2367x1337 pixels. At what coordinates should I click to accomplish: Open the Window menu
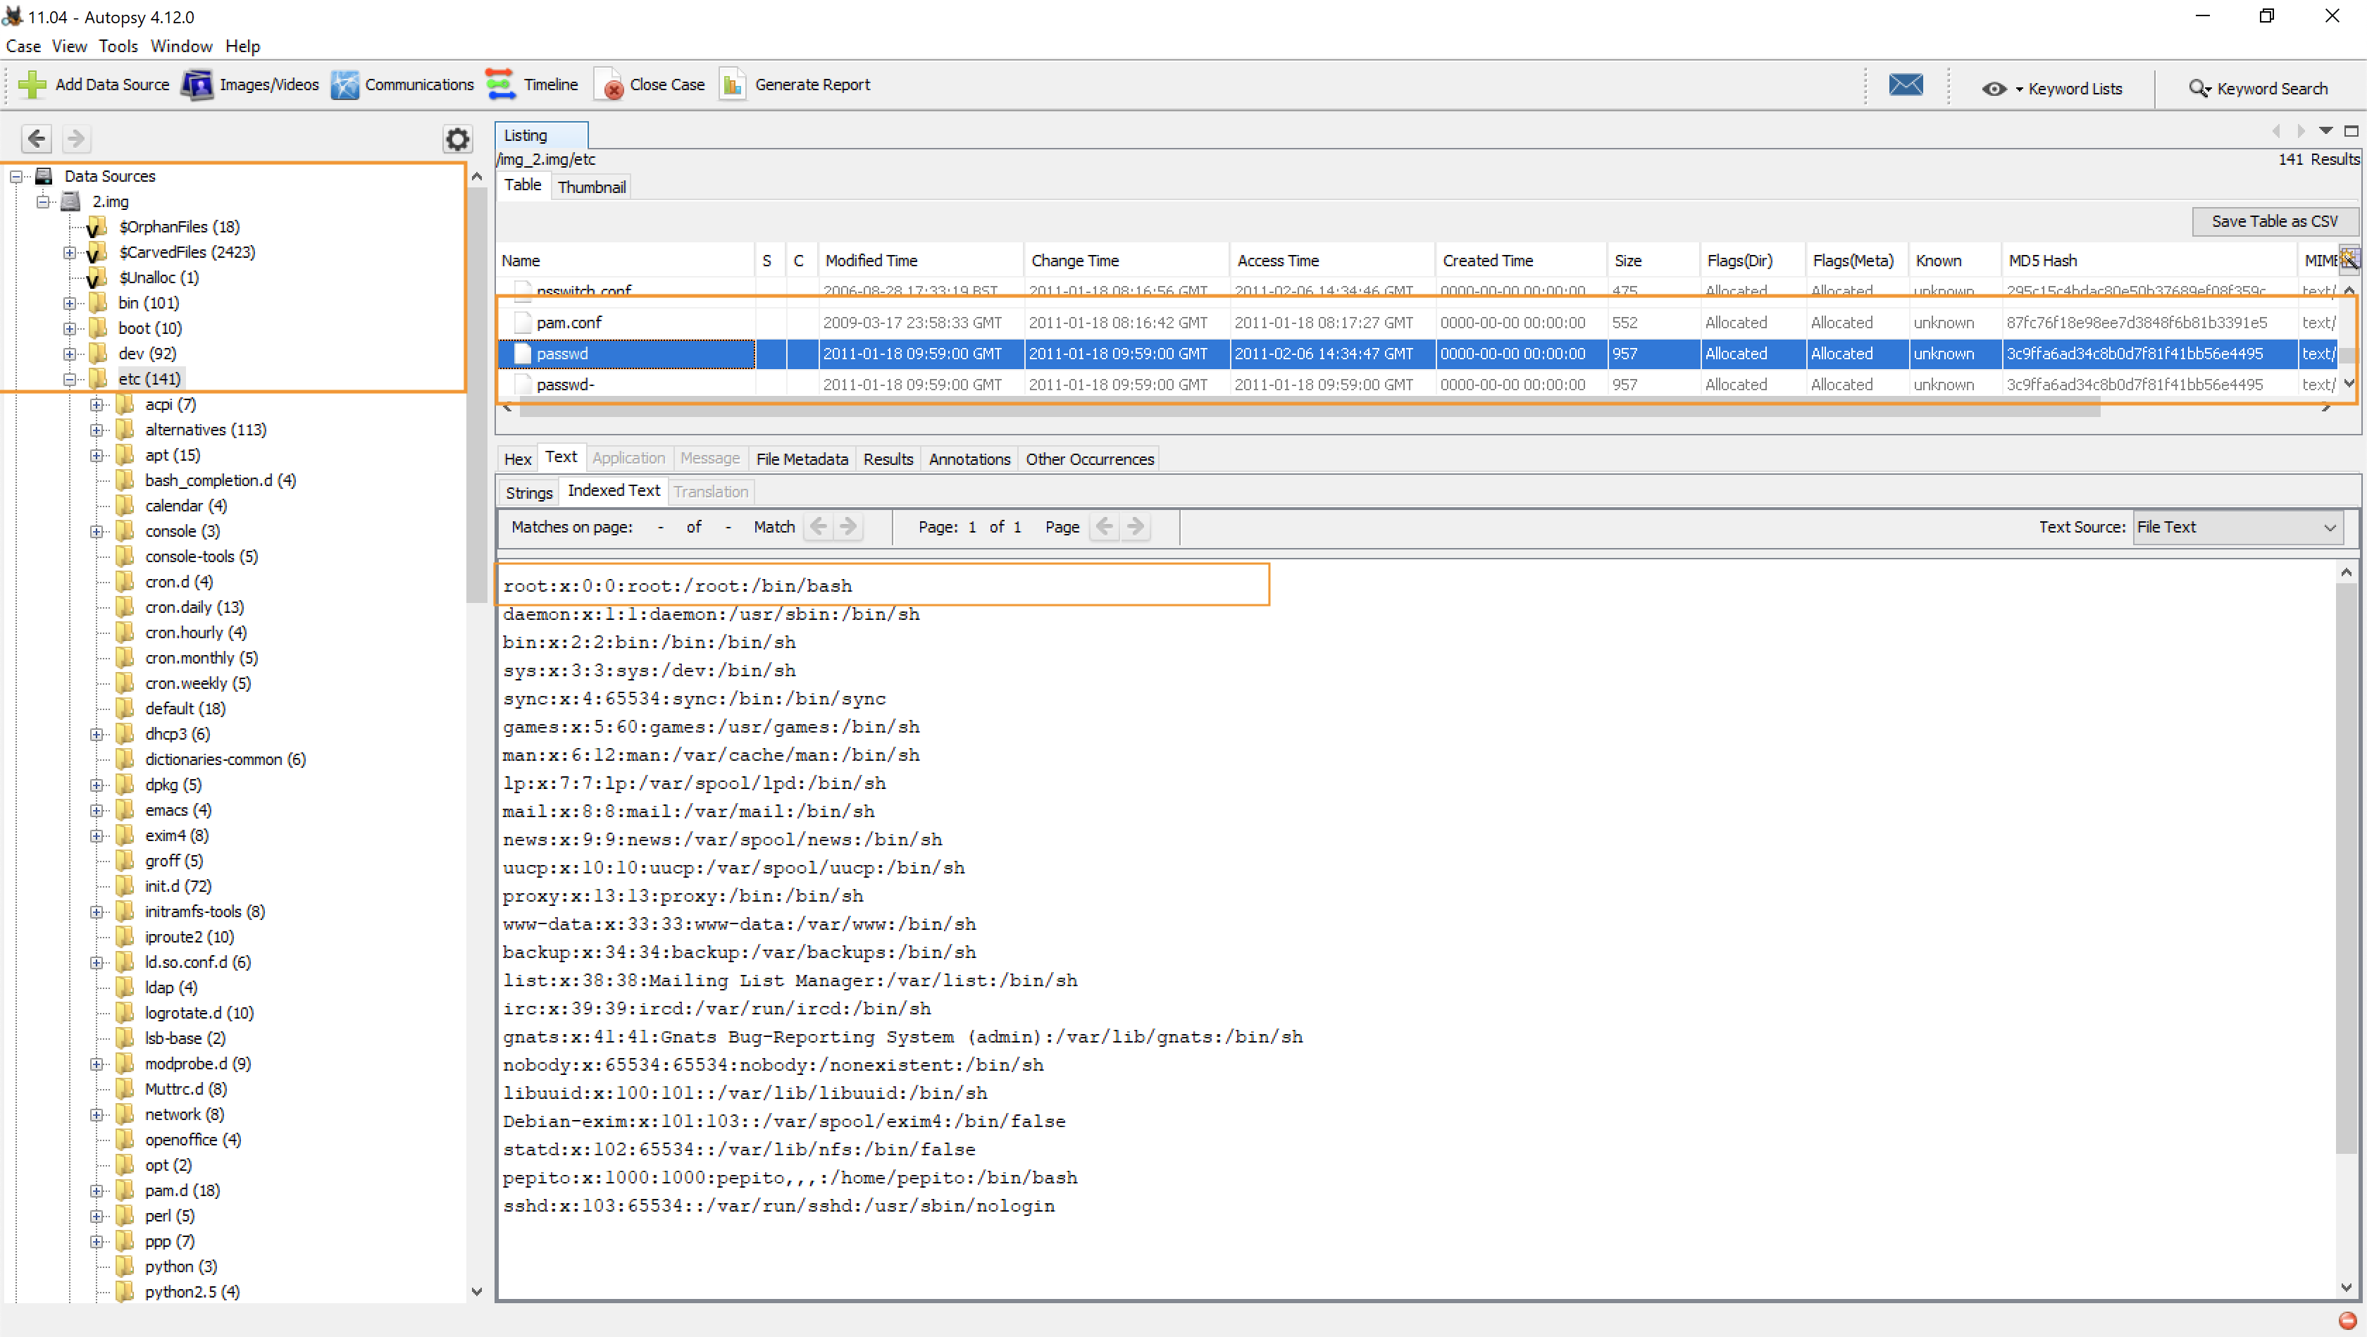[181, 46]
